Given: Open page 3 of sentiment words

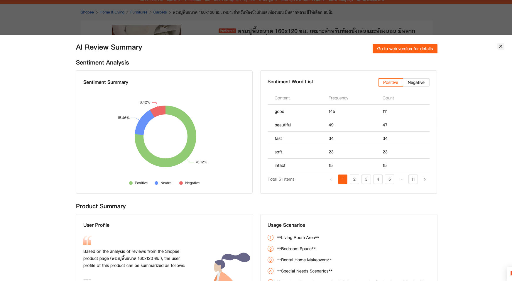Looking at the screenshot, I should pyautogui.click(x=366, y=179).
